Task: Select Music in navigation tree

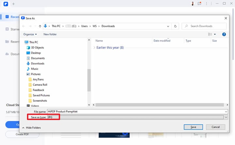Action: 33,69
